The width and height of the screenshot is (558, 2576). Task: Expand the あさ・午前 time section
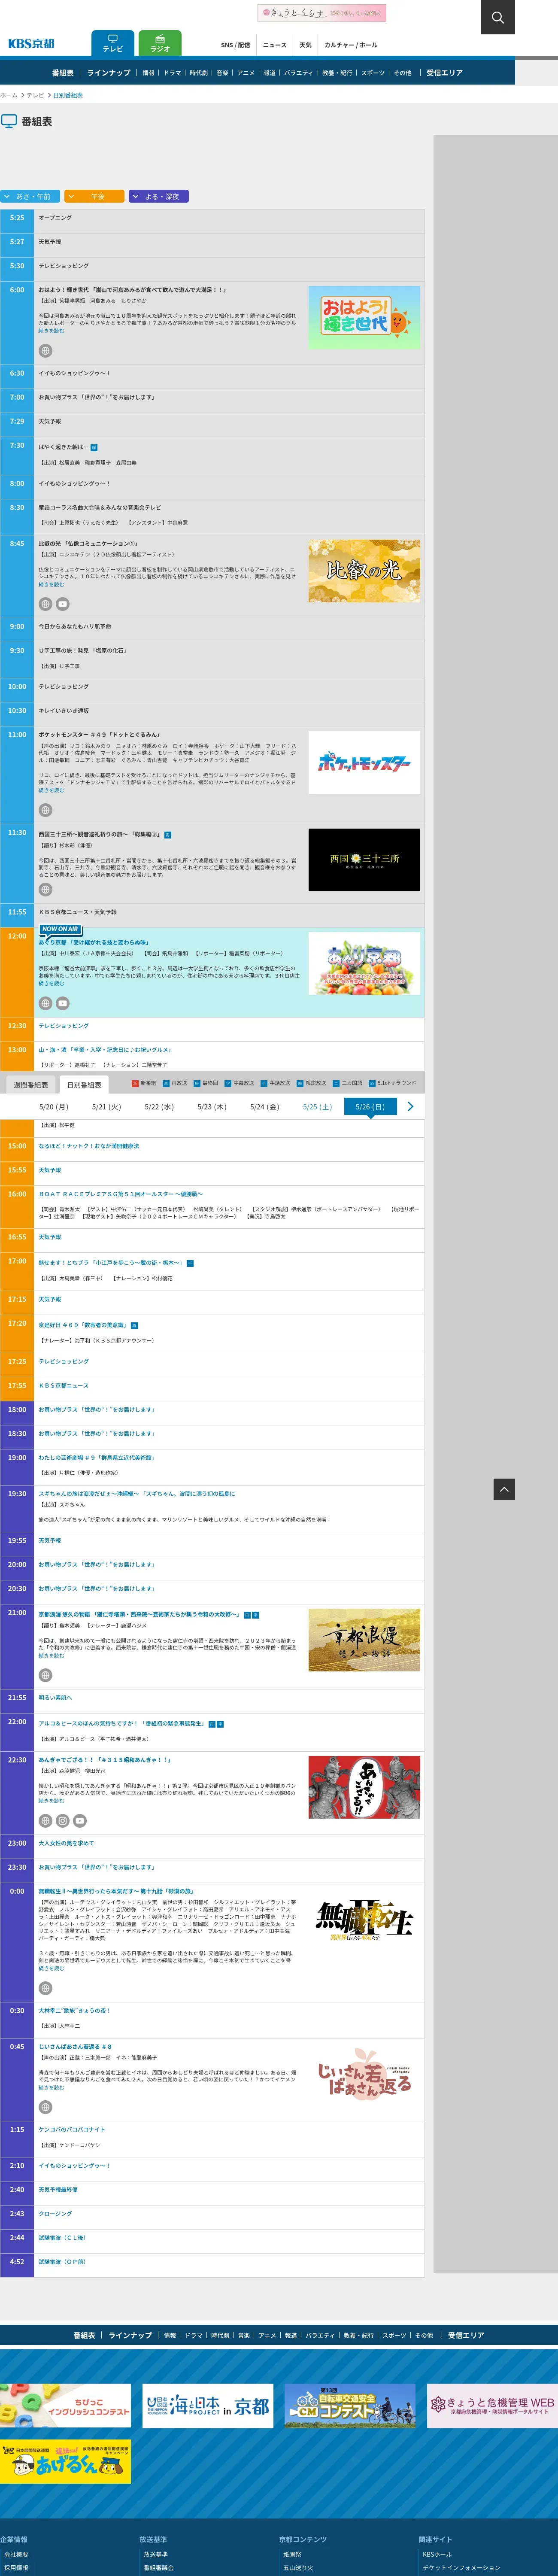[30, 197]
